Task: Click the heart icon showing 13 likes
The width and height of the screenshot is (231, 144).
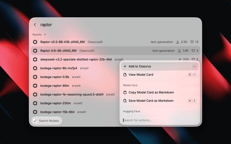Action: pos(192,42)
